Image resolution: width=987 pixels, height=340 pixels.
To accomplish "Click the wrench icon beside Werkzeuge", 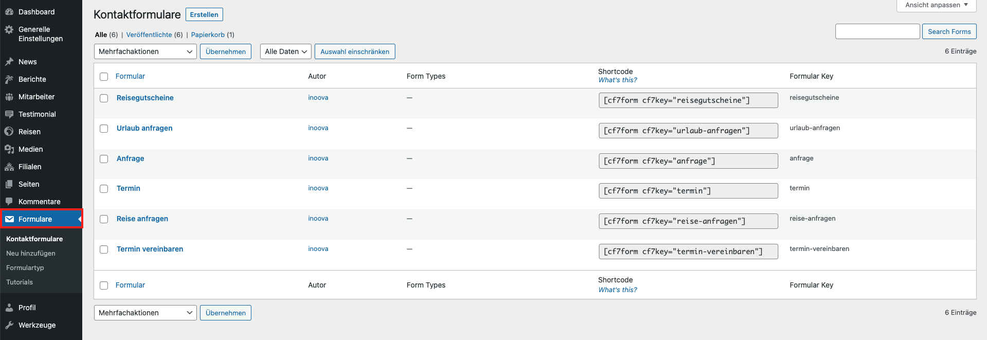I will [9, 325].
